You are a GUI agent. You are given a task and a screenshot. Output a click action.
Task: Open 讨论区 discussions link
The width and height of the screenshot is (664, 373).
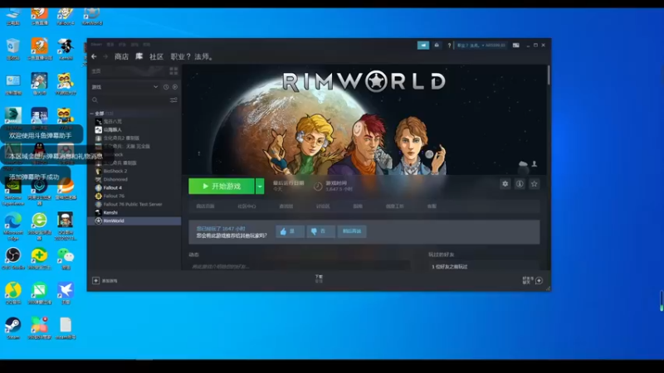[323, 206]
